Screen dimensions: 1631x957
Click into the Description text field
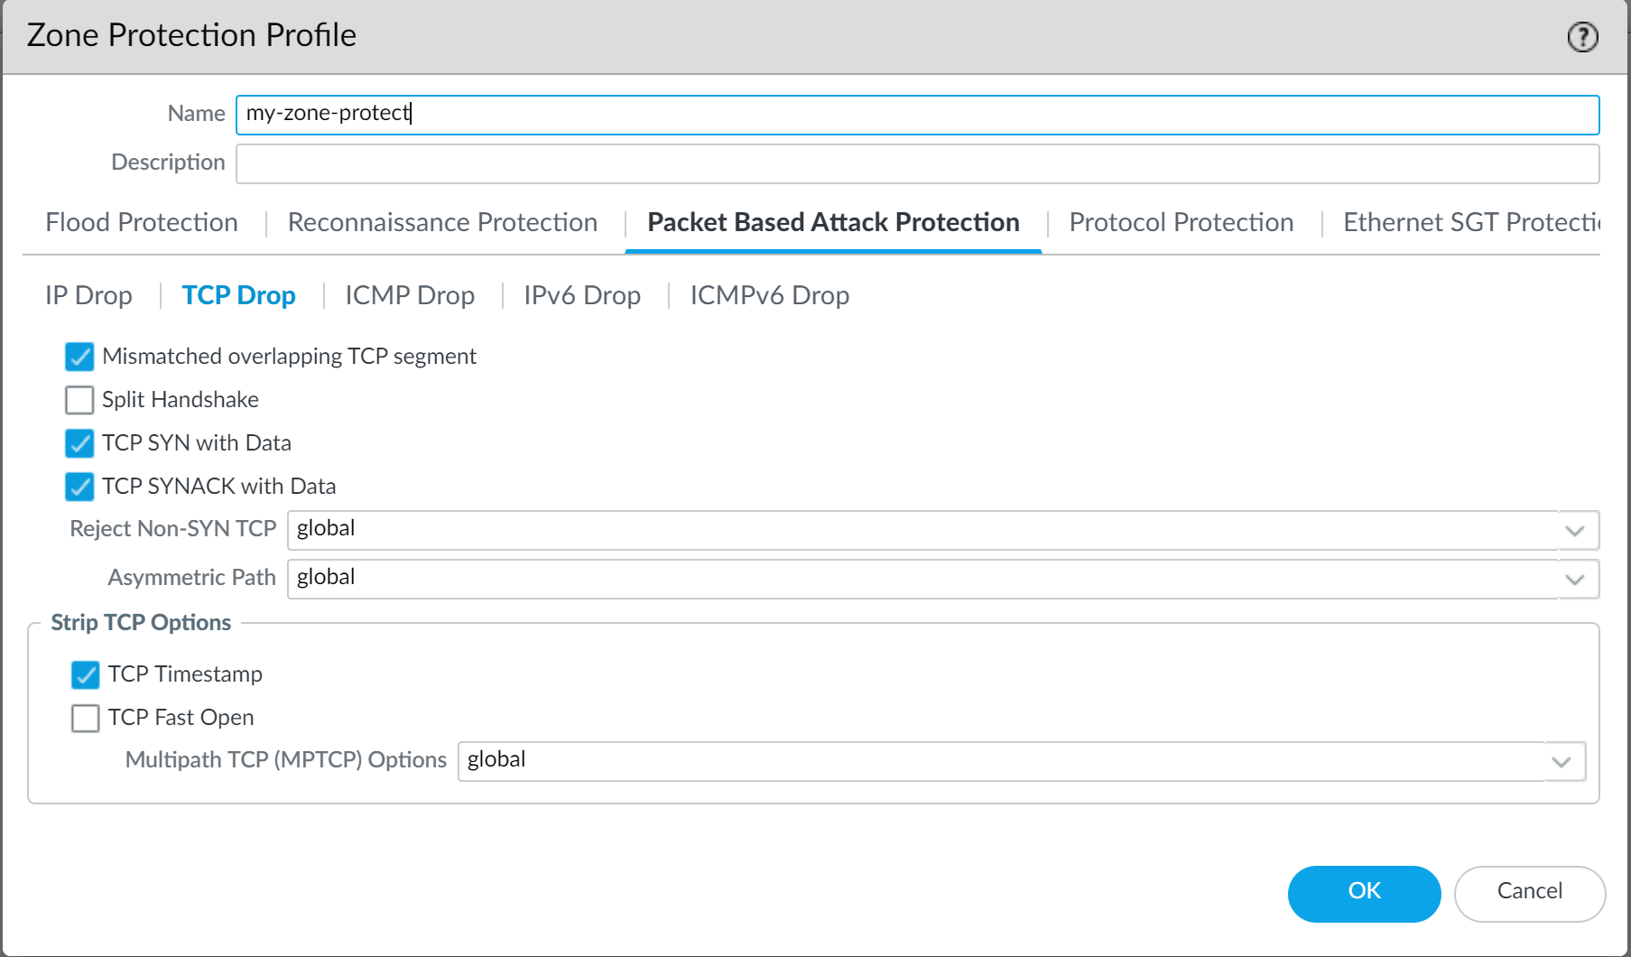pyautogui.click(x=917, y=163)
